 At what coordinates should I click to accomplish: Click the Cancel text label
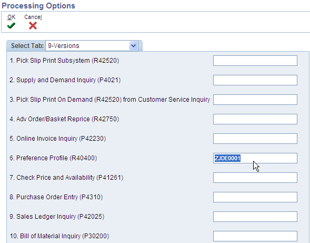tap(33, 17)
